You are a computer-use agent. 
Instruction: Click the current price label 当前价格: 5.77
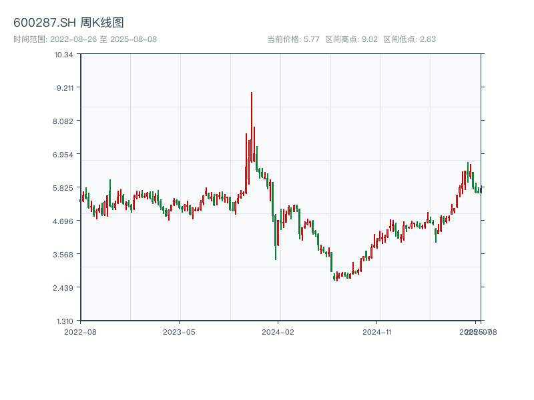293,39
